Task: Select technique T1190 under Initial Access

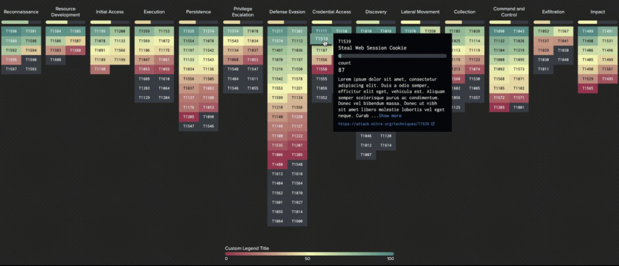Action: coord(100,69)
